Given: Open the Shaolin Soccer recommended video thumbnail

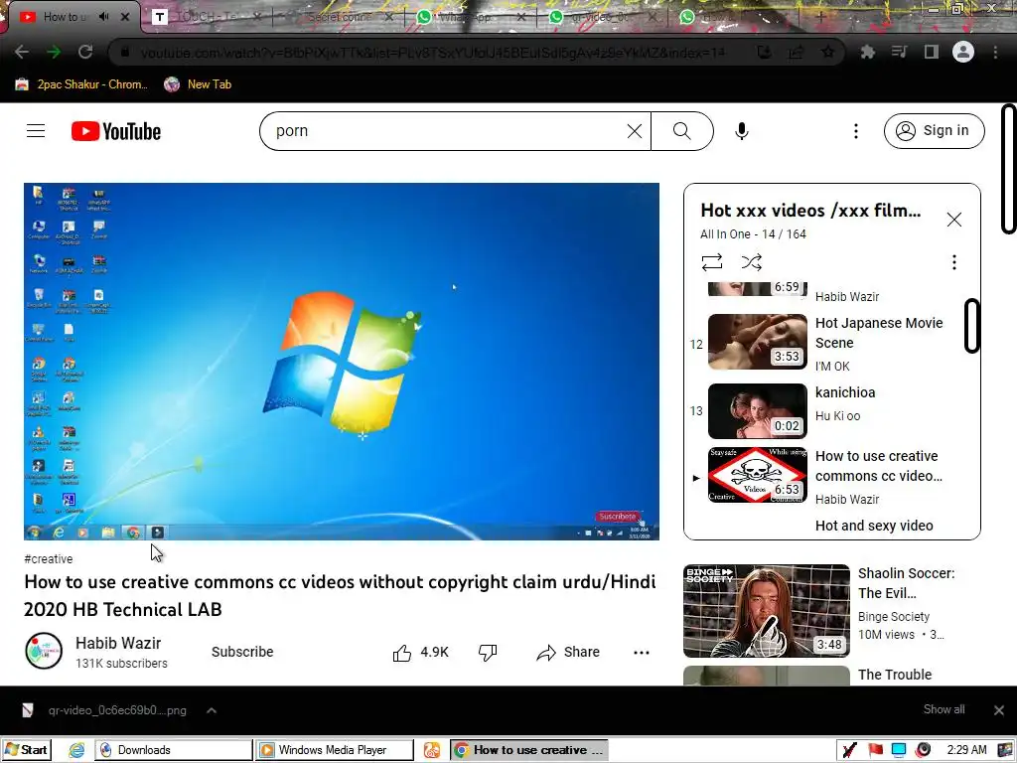Looking at the screenshot, I should (766, 611).
